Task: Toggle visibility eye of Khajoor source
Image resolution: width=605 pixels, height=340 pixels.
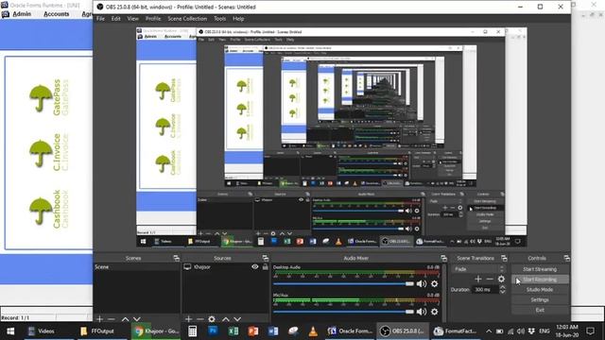Action: (x=254, y=266)
